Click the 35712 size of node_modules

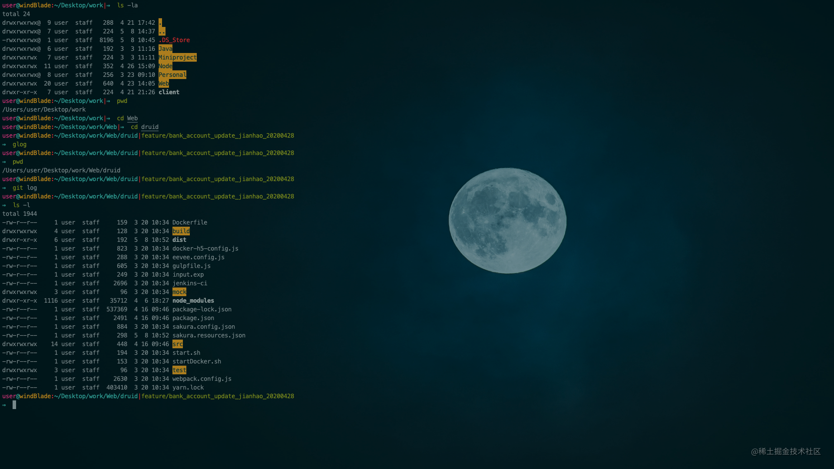(119, 301)
